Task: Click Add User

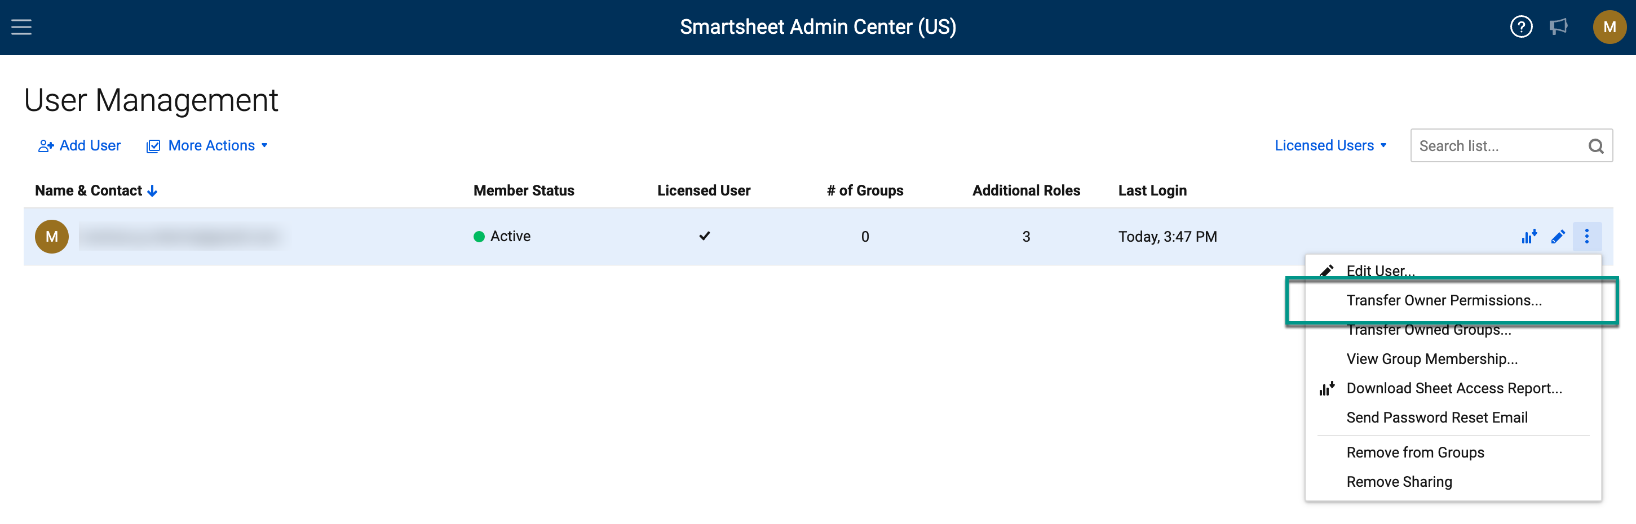Action: 79,146
